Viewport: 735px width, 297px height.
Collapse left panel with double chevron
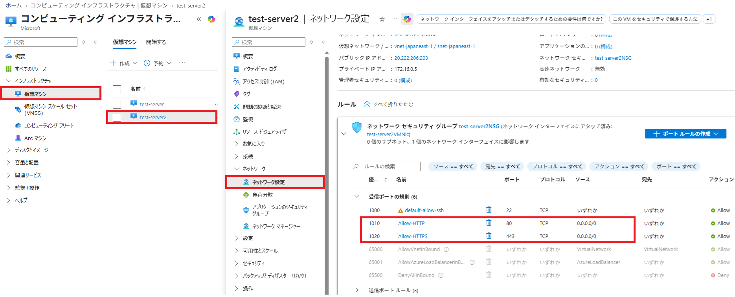click(199, 19)
